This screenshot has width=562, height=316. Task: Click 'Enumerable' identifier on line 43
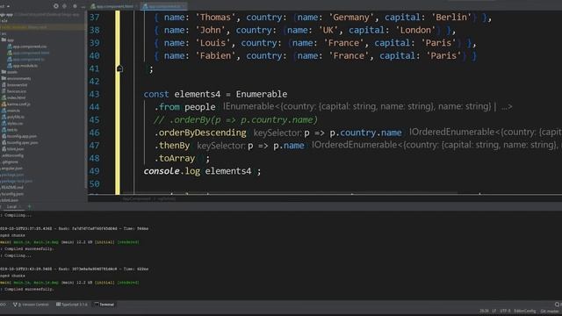click(262, 94)
